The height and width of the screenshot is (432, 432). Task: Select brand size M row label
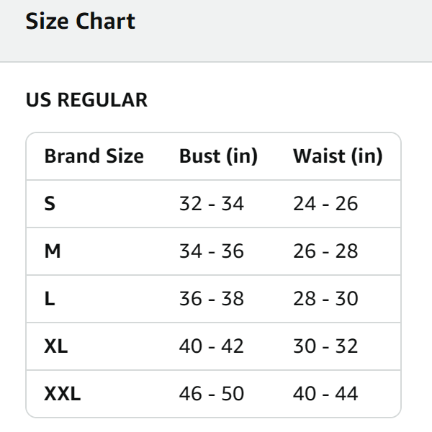pyautogui.click(x=53, y=251)
